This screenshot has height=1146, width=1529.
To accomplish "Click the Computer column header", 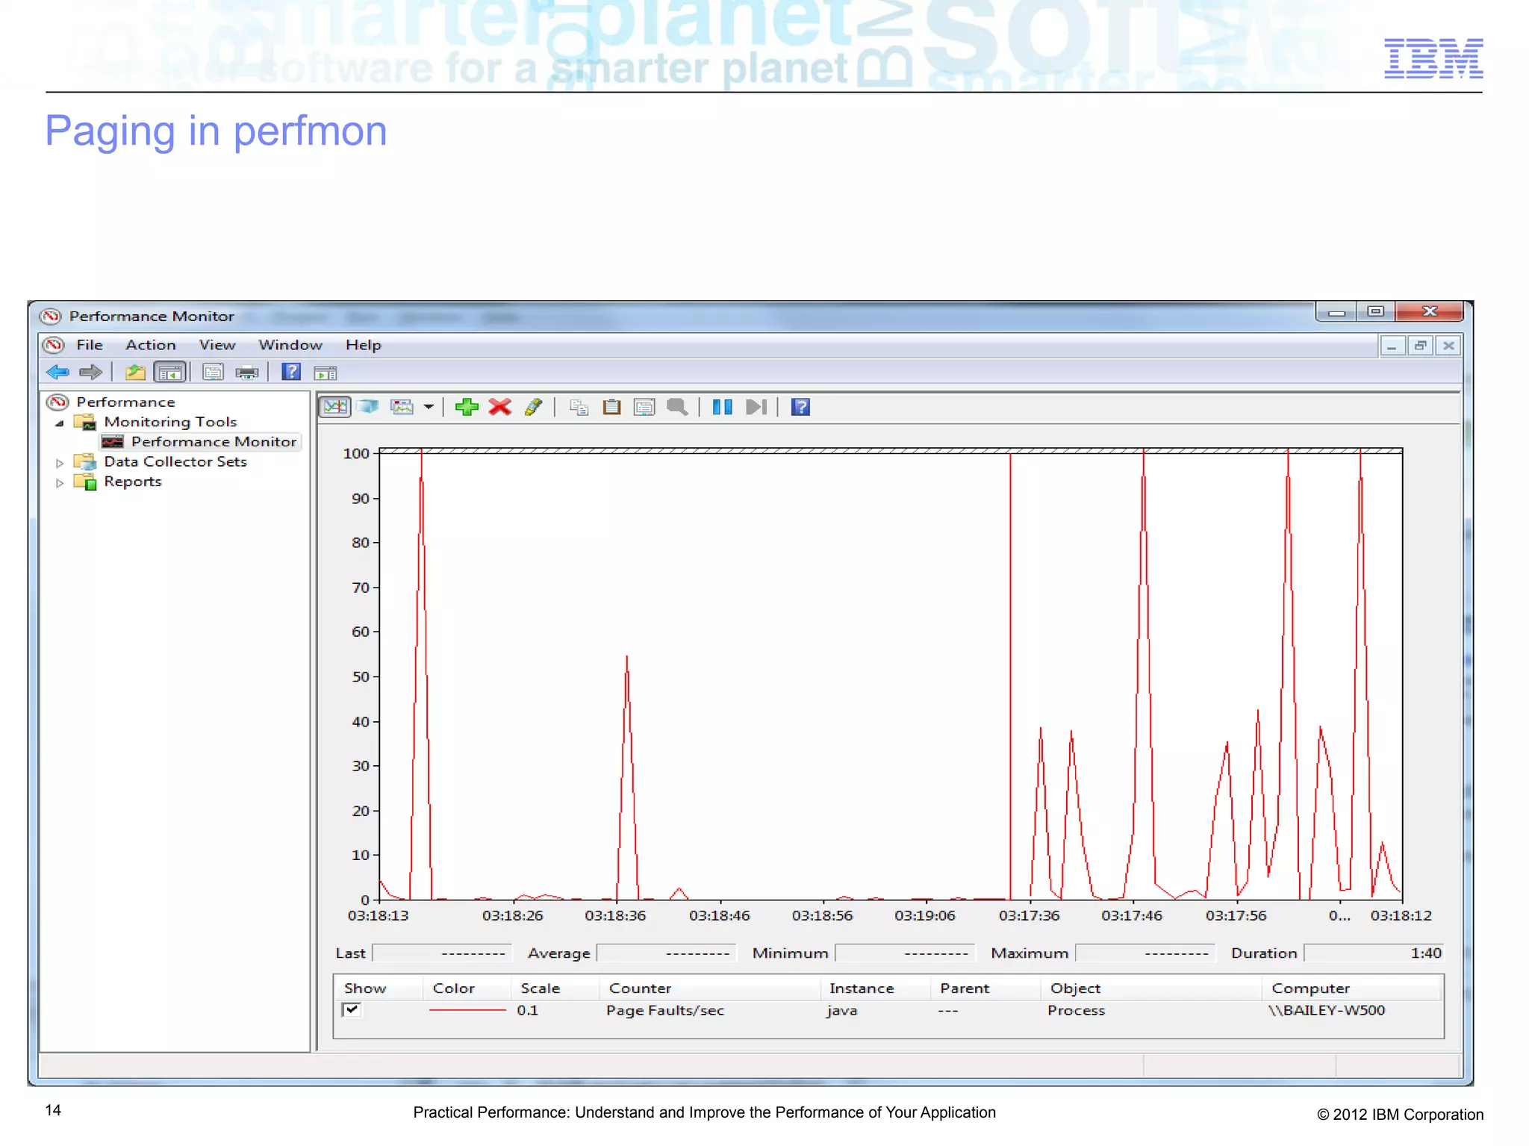I will click(x=1352, y=988).
